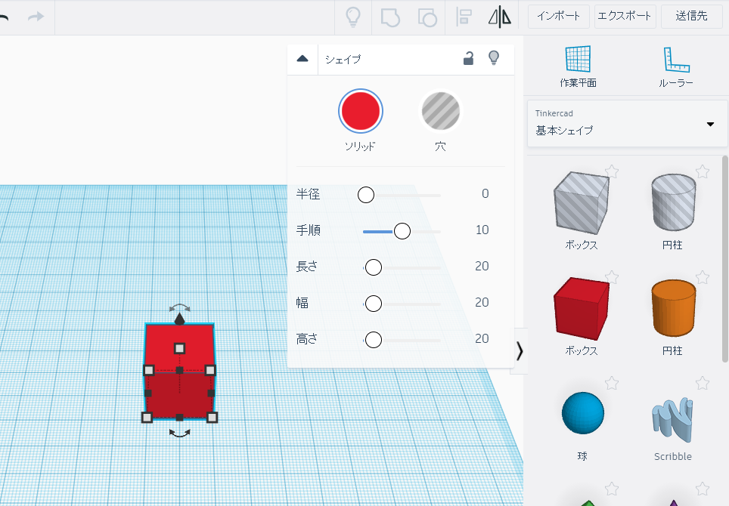
Task: Click the 幅 value 20
Action: (x=482, y=302)
